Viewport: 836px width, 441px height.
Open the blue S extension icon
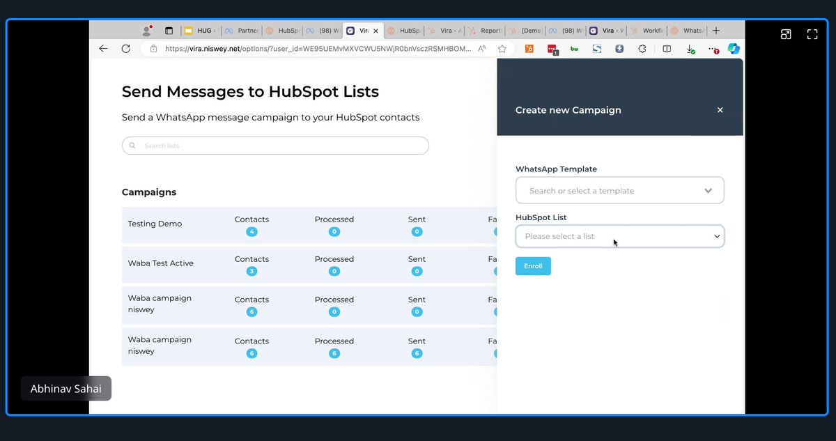point(597,49)
